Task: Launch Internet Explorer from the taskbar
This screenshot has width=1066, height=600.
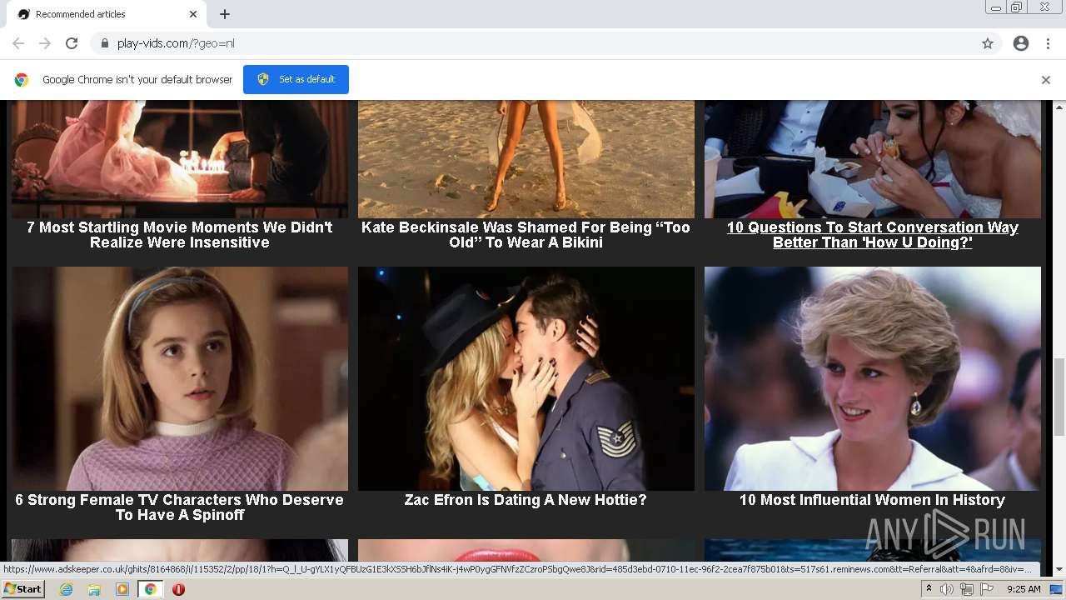Action: [x=66, y=589]
